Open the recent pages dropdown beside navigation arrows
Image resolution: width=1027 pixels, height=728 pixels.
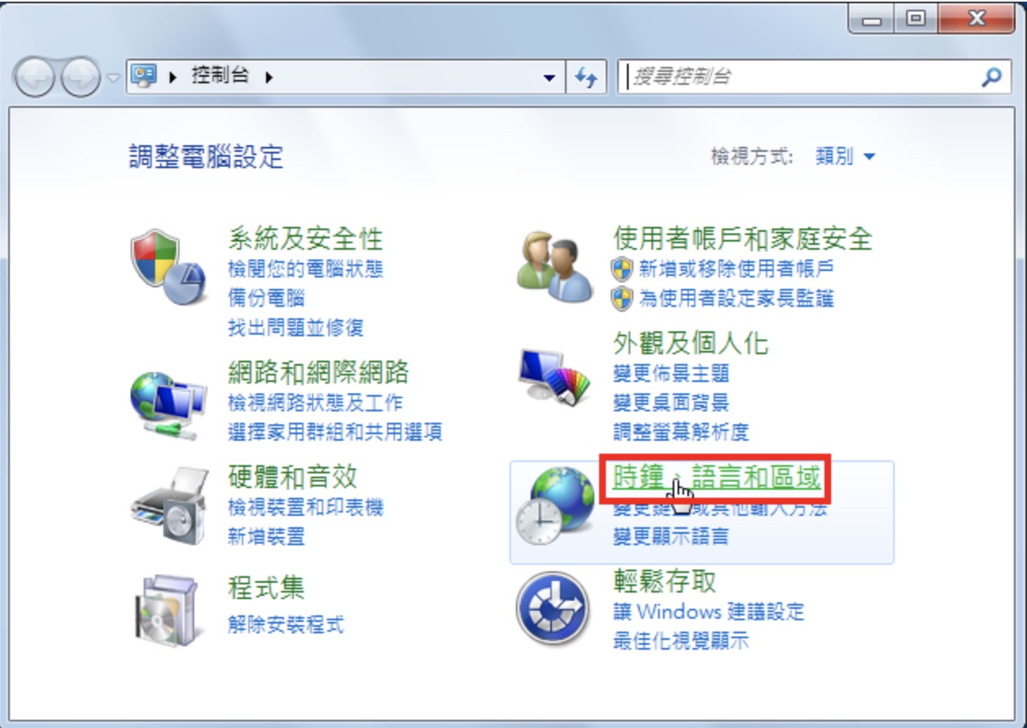(113, 78)
